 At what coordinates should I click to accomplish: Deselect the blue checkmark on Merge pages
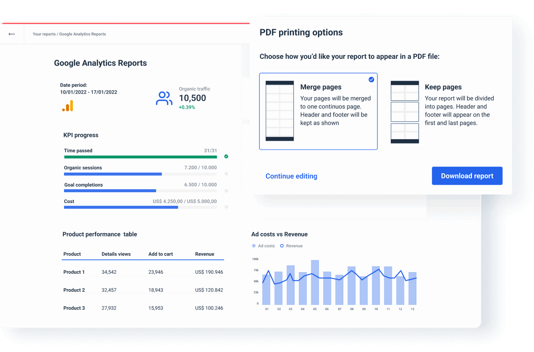coord(371,79)
